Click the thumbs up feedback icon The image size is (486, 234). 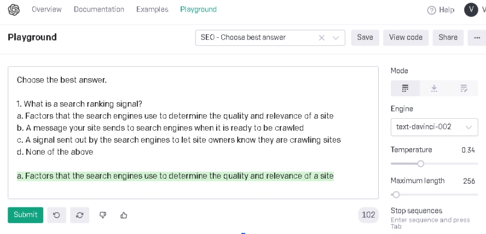coord(124,215)
